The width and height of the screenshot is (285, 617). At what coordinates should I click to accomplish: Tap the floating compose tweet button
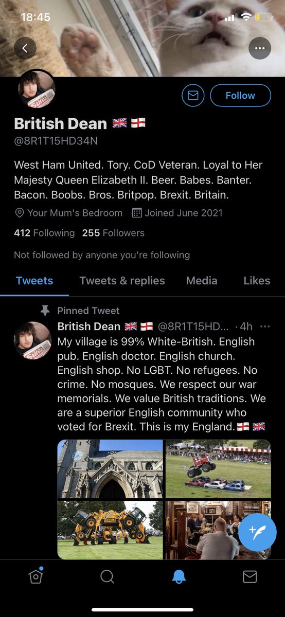click(x=257, y=532)
